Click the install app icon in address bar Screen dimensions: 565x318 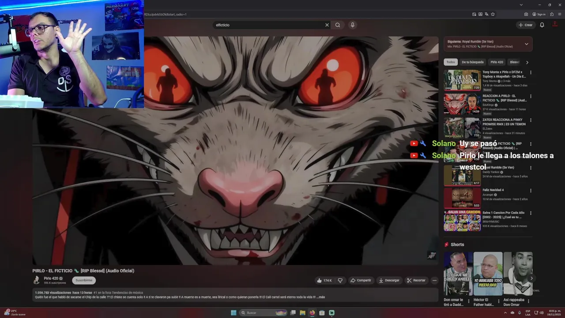tap(480, 14)
